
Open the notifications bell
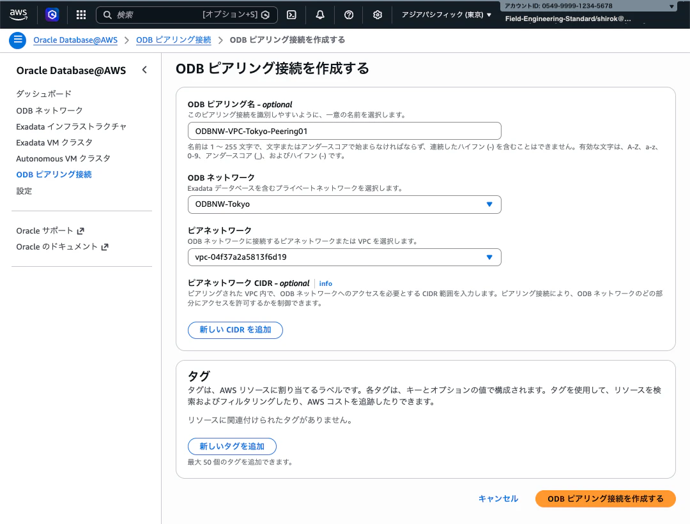coord(320,15)
